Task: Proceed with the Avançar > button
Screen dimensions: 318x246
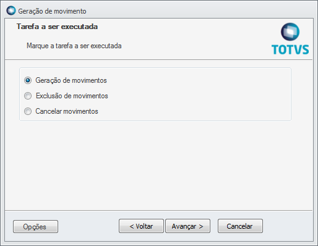Action: click(x=187, y=226)
